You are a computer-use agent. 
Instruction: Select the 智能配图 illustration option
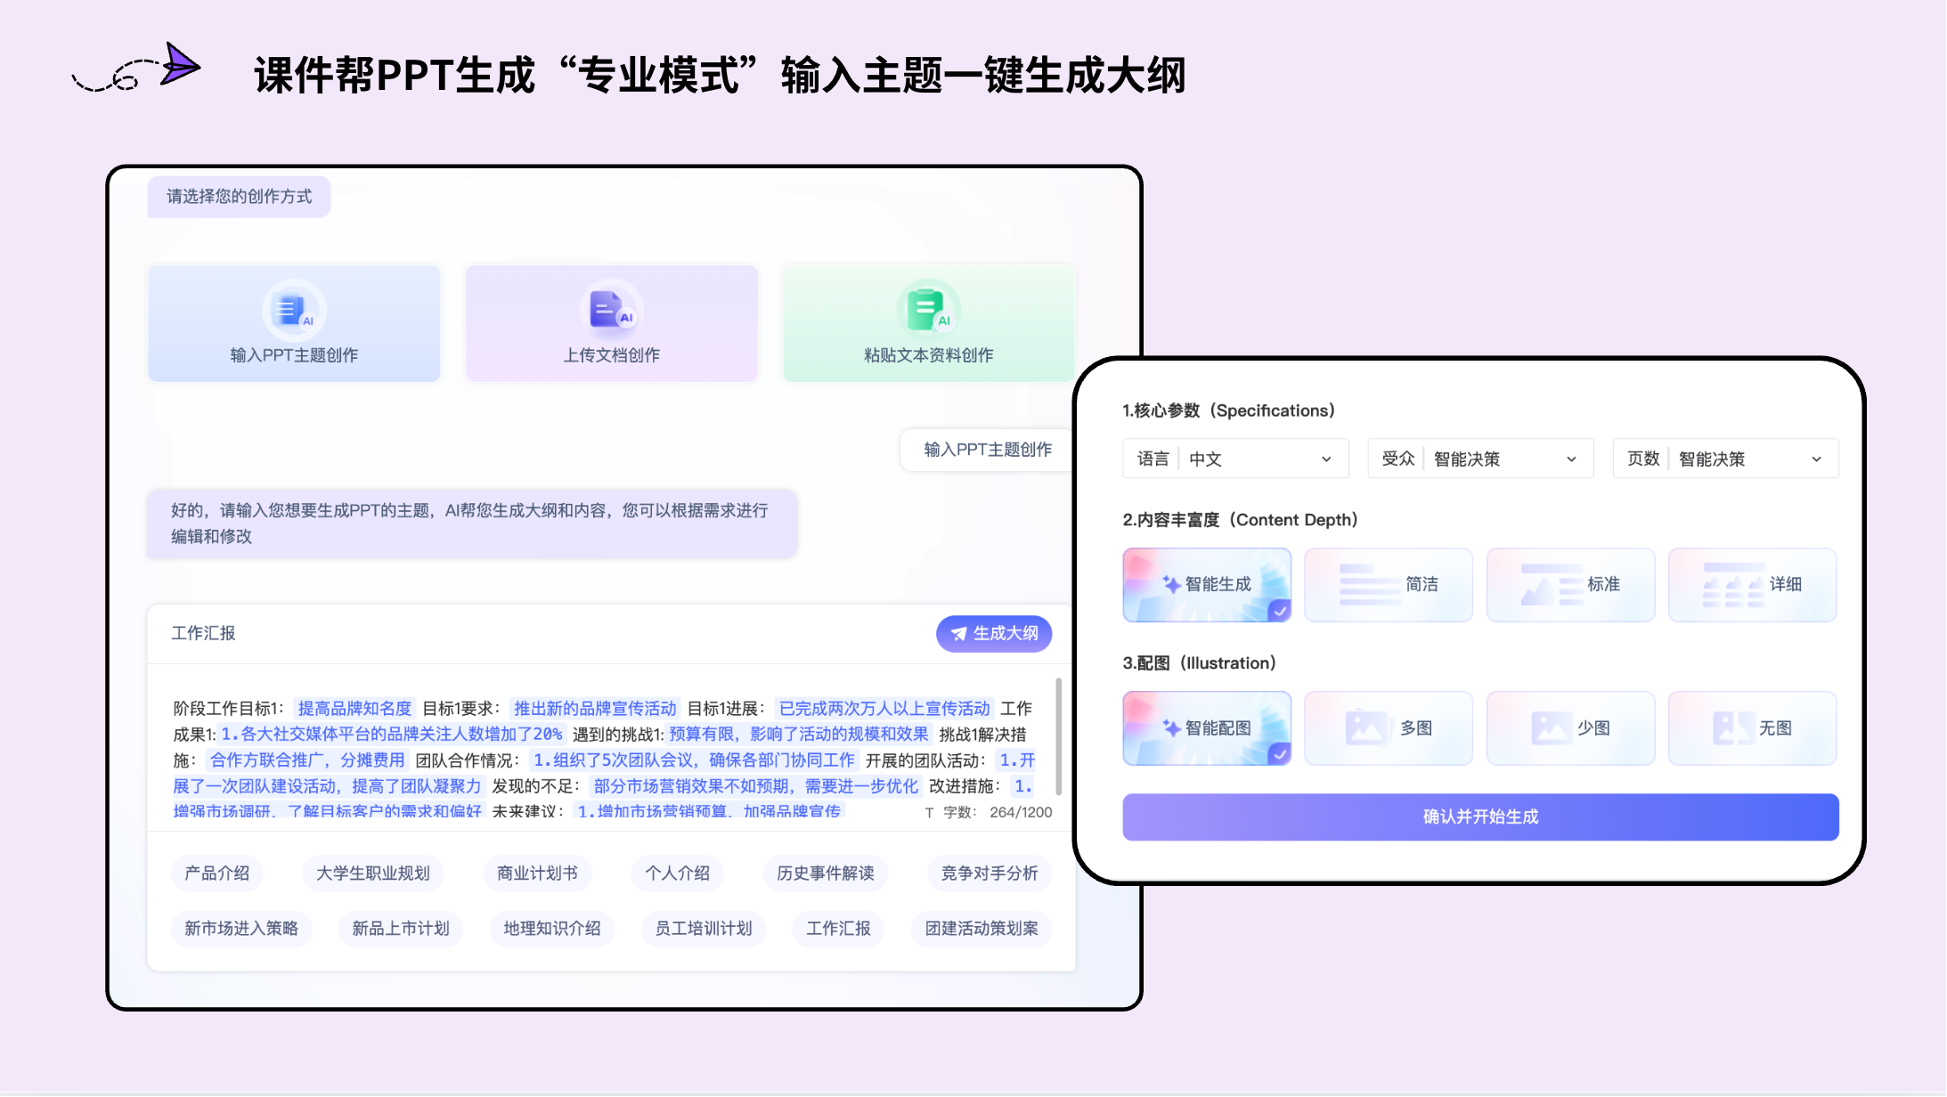coord(1207,728)
